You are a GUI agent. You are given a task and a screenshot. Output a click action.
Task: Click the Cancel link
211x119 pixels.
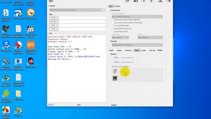[114, 105]
